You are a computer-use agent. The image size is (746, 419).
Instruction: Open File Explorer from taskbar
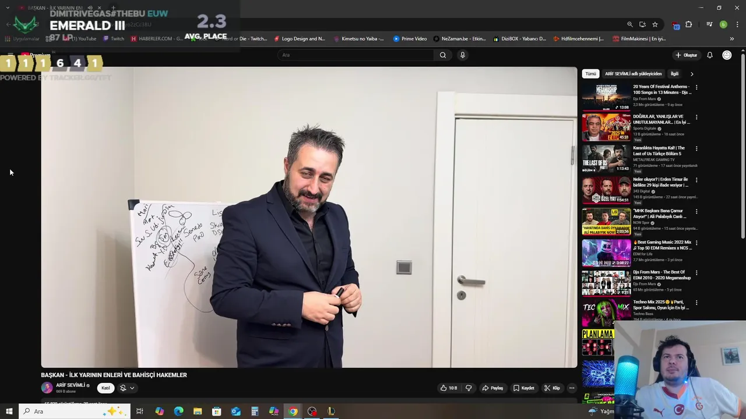point(198,411)
